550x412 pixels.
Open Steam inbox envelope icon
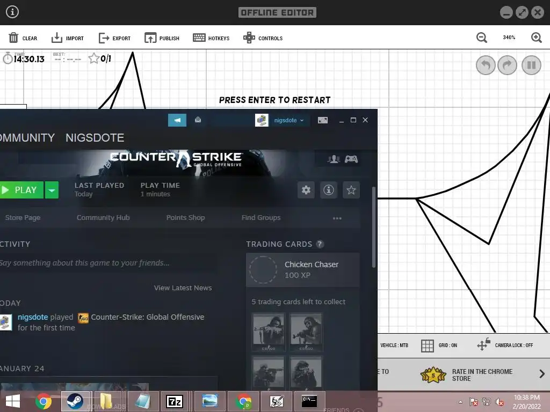click(198, 120)
